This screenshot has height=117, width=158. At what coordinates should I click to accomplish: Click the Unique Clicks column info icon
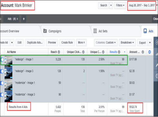tap(83, 52)
